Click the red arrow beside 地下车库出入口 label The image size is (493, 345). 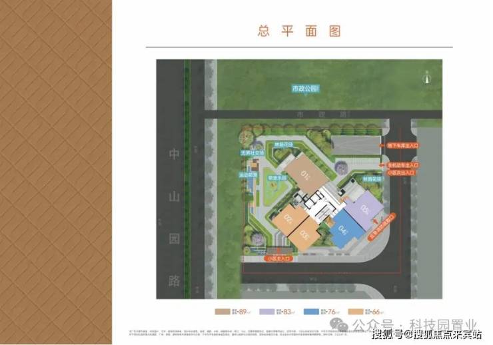coord(382,145)
